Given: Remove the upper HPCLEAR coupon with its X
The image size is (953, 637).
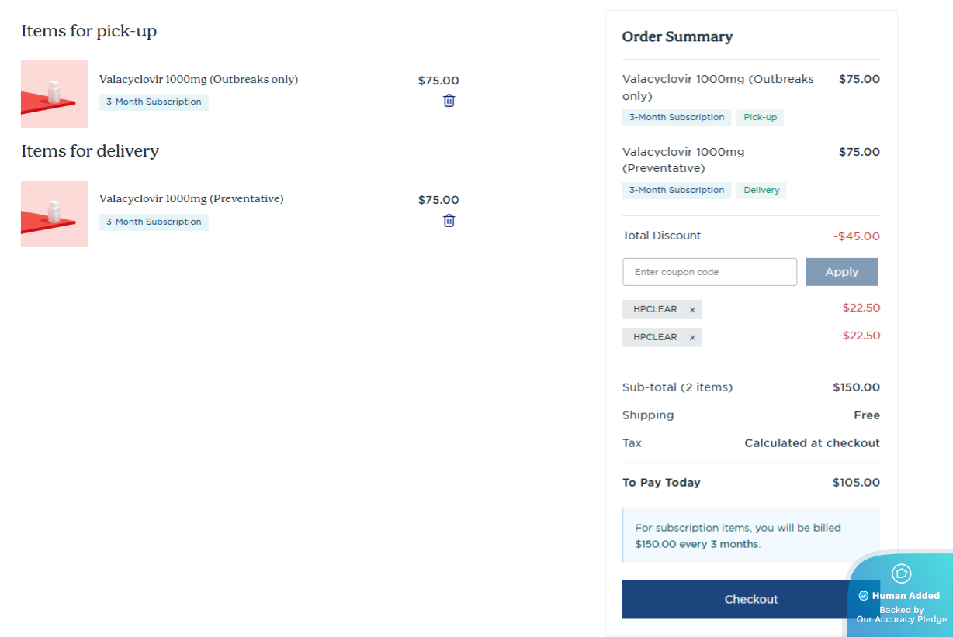Looking at the screenshot, I should tap(692, 310).
